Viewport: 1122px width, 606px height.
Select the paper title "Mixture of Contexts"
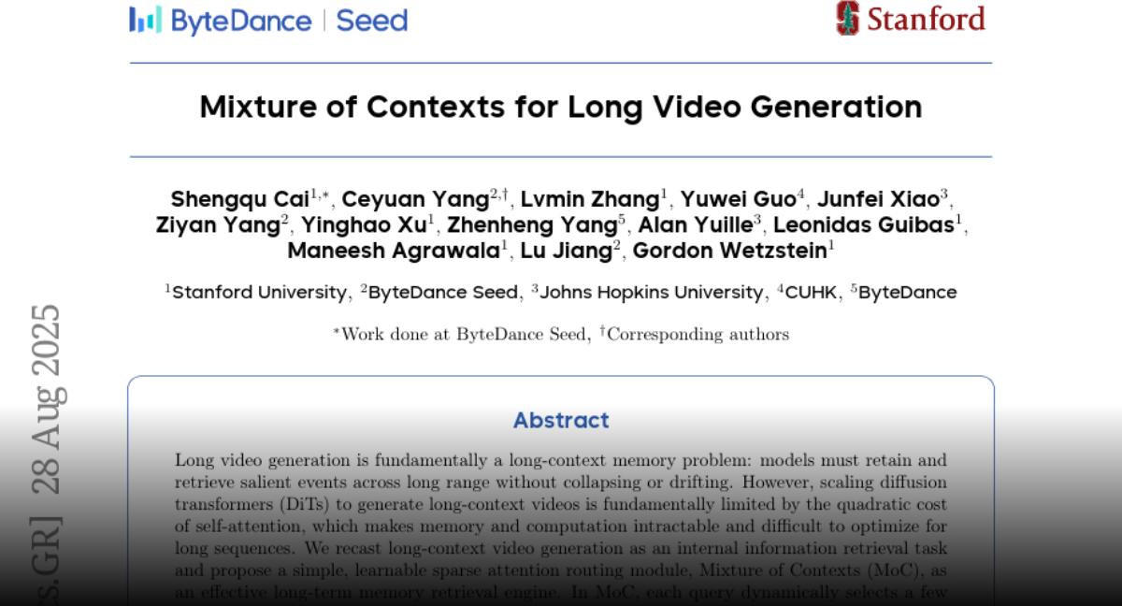coord(561,107)
